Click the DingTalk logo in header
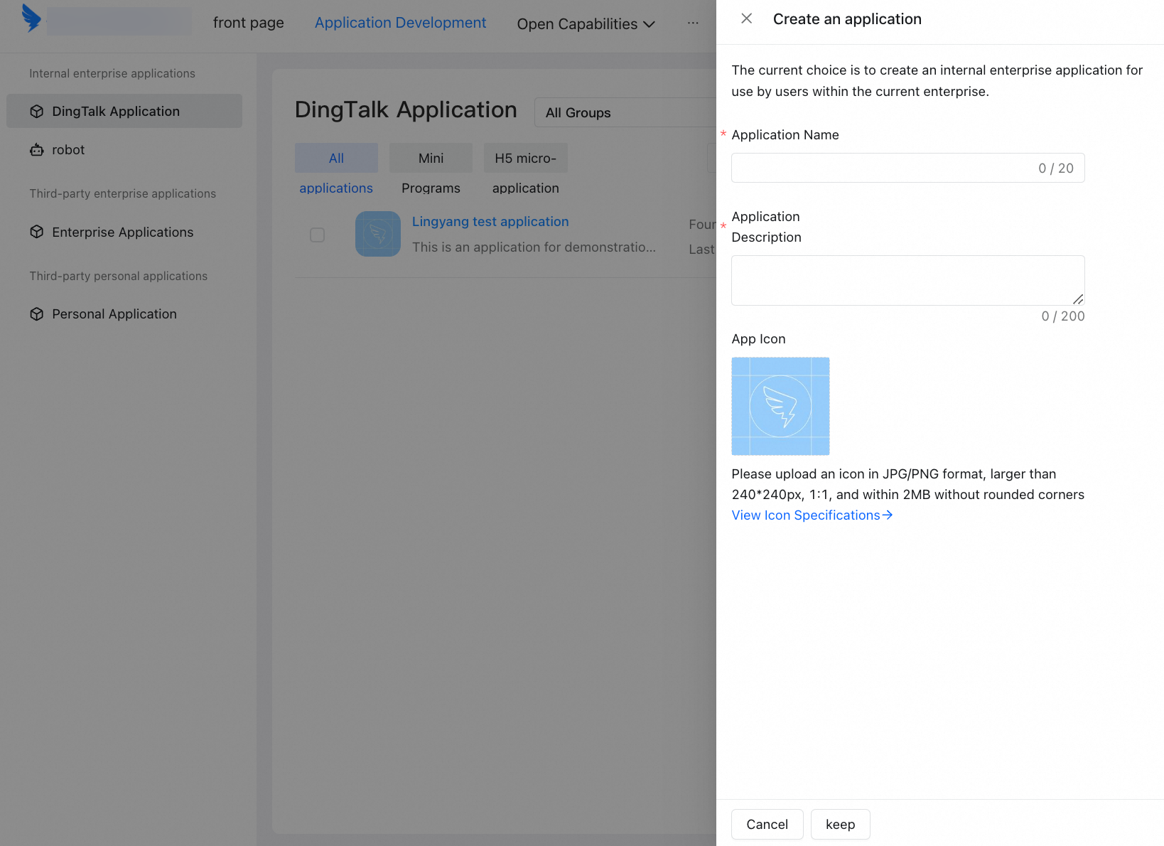Viewport: 1164px width, 846px height. point(31,18)
